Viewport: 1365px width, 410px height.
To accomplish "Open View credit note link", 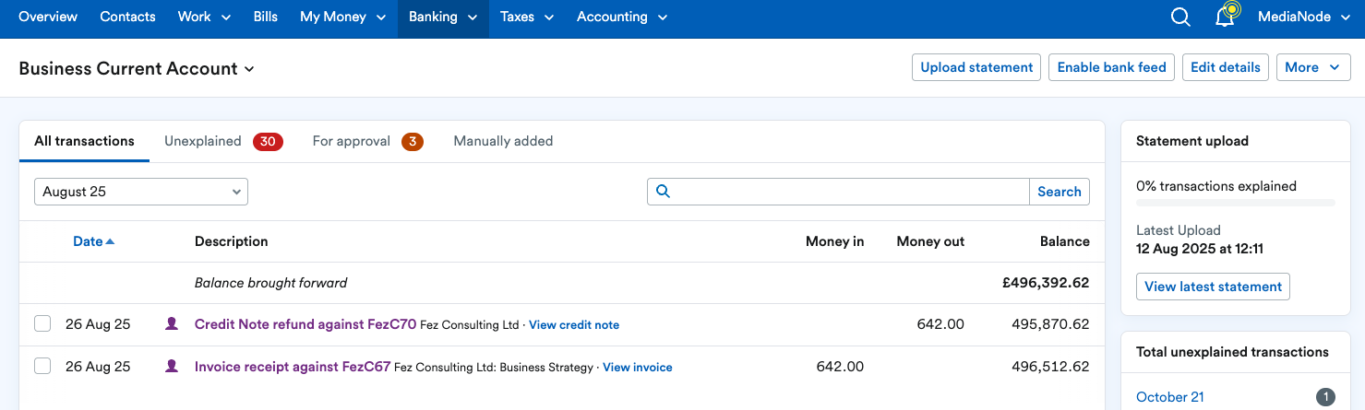I will pos(574,325).
